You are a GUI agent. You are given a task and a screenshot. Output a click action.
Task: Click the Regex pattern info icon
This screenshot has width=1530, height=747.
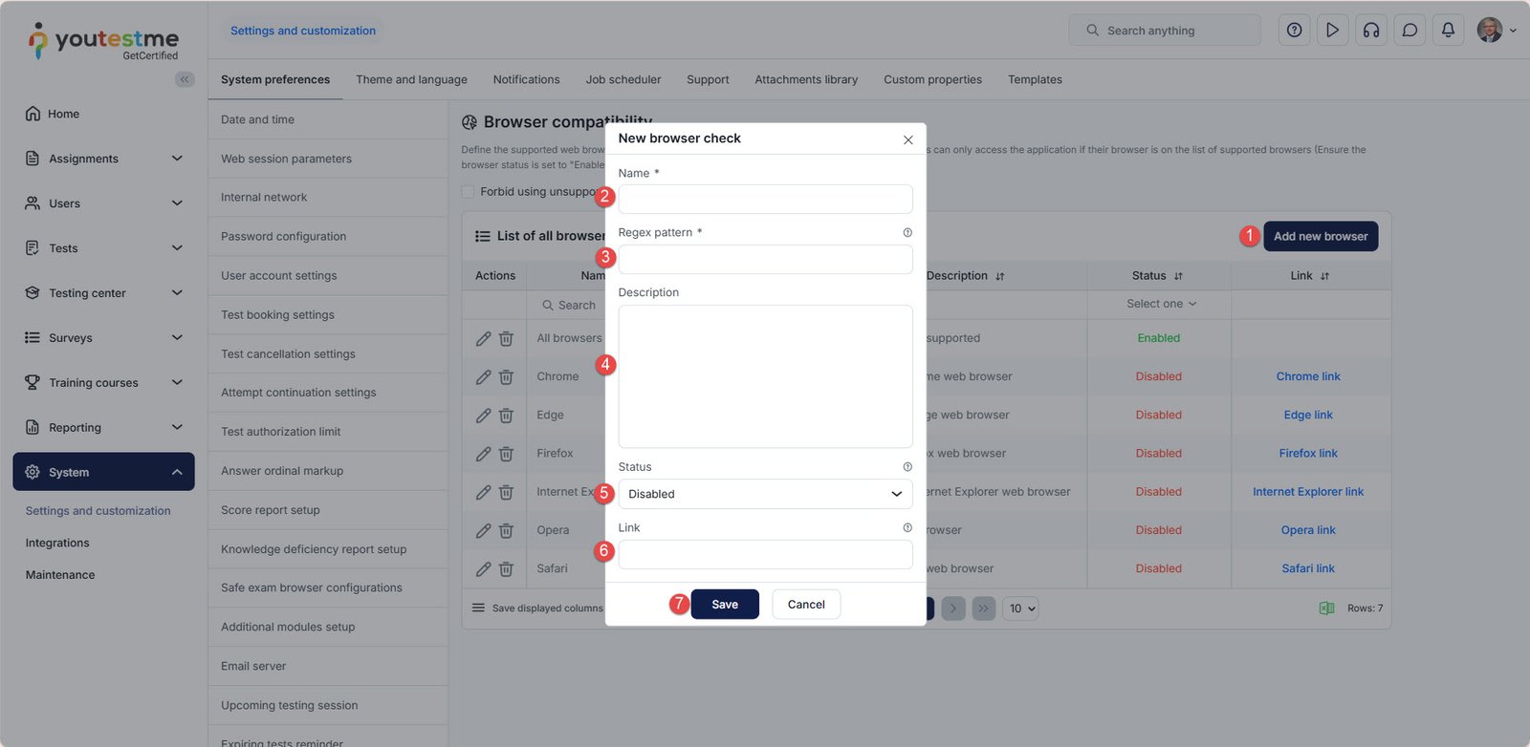907,233
